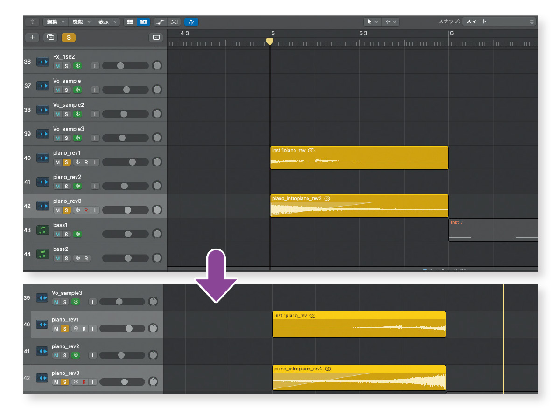The image size is (560, 415).
Task: Click the Vo_sample audio track icon
Action: (x=43, y=86)
